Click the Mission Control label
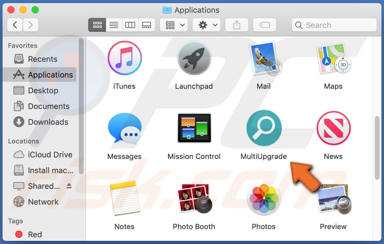 coord(194,157)
